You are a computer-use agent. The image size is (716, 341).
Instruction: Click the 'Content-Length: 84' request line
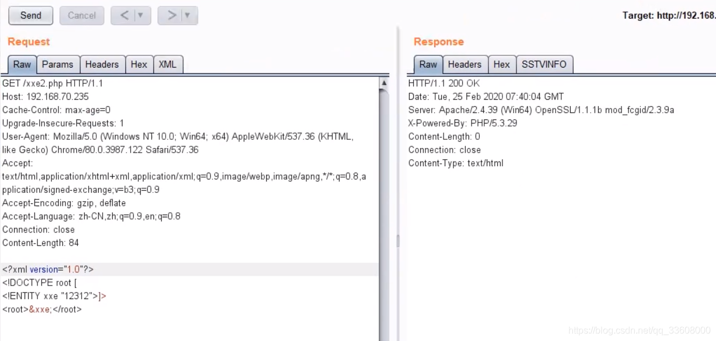[40, 243]
